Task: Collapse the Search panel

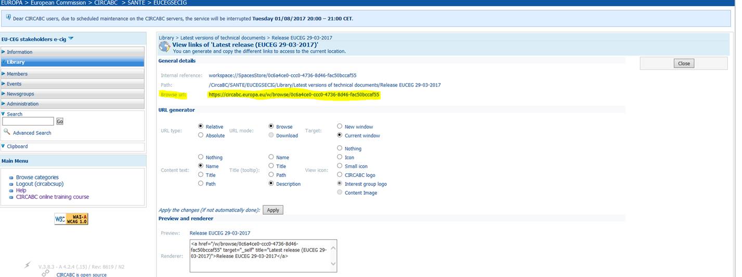Action: coord(3,114)
